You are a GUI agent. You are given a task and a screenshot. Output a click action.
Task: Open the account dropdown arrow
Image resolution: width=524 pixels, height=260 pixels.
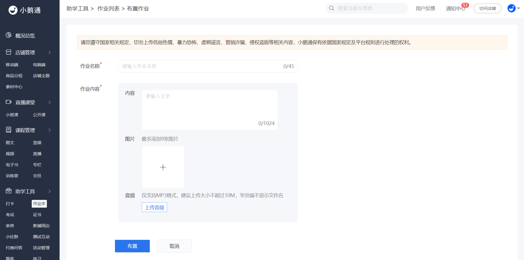click(x=518, y=8)
